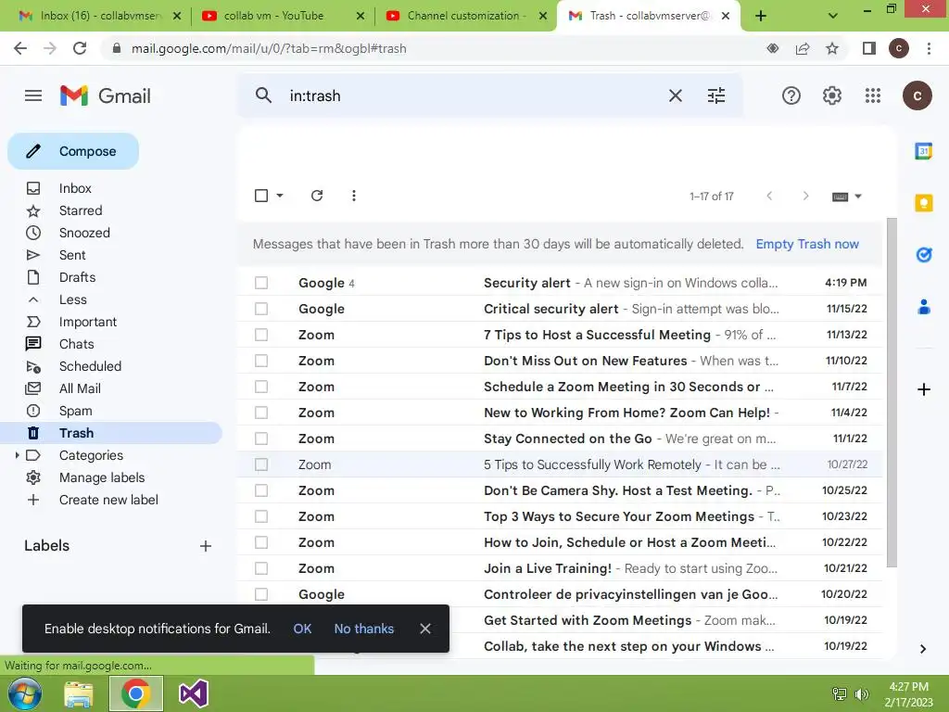The height and width of the screenshot is (712, 949).
Task: Click the Compose button
Action: coord(73,151)
